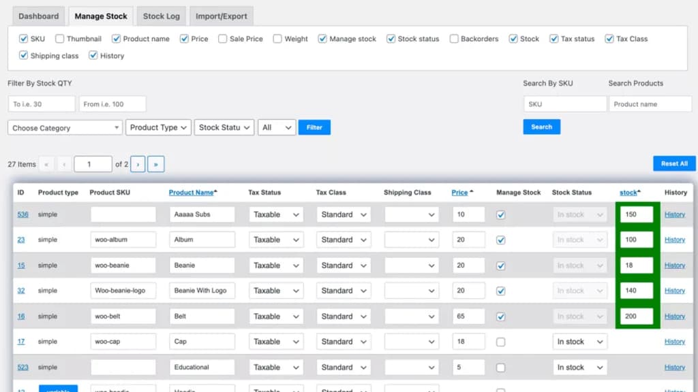Sort table by Price column header

(459, 193)
